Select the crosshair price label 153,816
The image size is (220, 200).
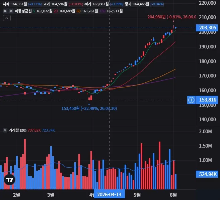click(207, 100)
